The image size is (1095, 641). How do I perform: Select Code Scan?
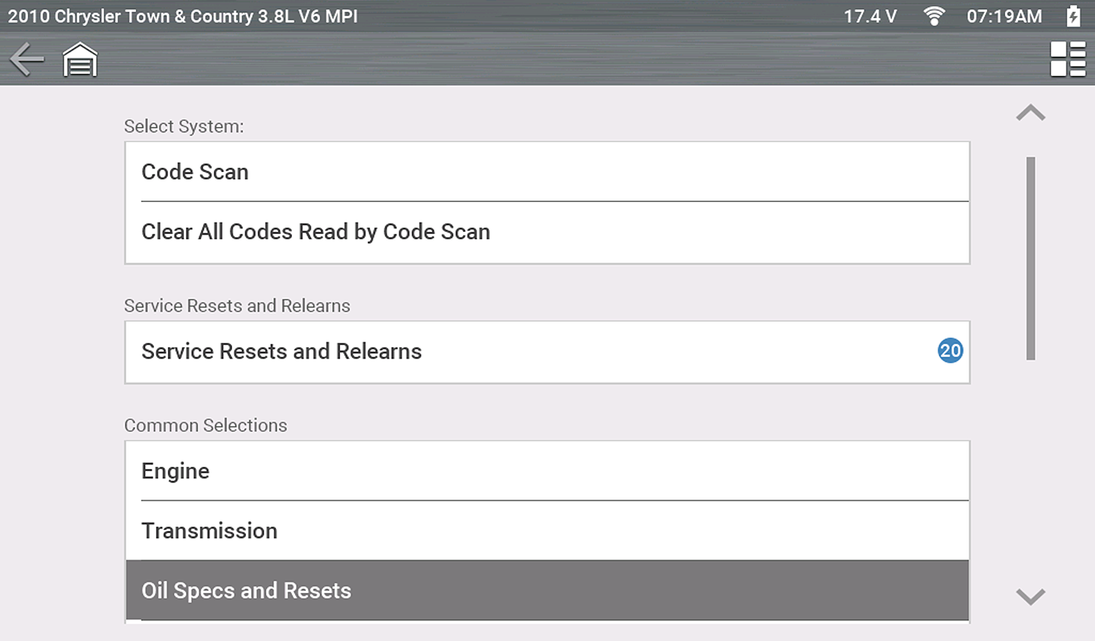(546, 172)
